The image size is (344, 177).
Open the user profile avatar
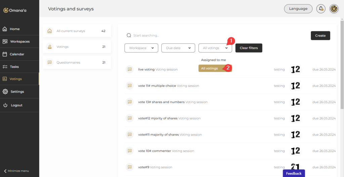click(334, 9)
